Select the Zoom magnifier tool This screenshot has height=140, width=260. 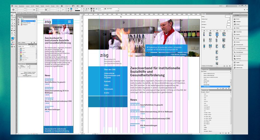(x=14, y=35)
